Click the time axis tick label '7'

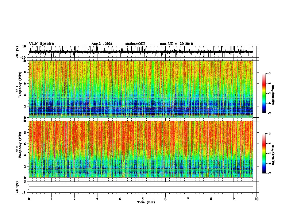point(188,199)
